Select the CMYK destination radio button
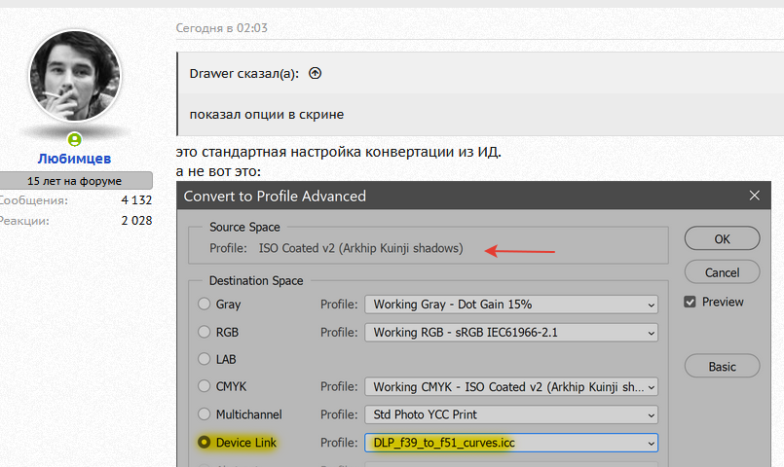The width and height of the screenshot is (784, 467). [x=204, y=386]
